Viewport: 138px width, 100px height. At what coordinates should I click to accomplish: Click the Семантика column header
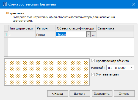coord(115,28)
